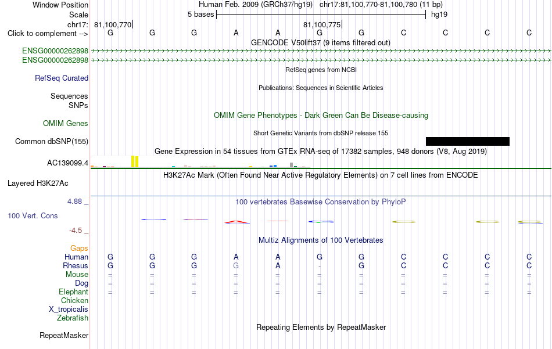Click 'Multiz Alignments of 100 Vertebrates' title
Screen dimensions: 552x349
(x=321, y=240)
